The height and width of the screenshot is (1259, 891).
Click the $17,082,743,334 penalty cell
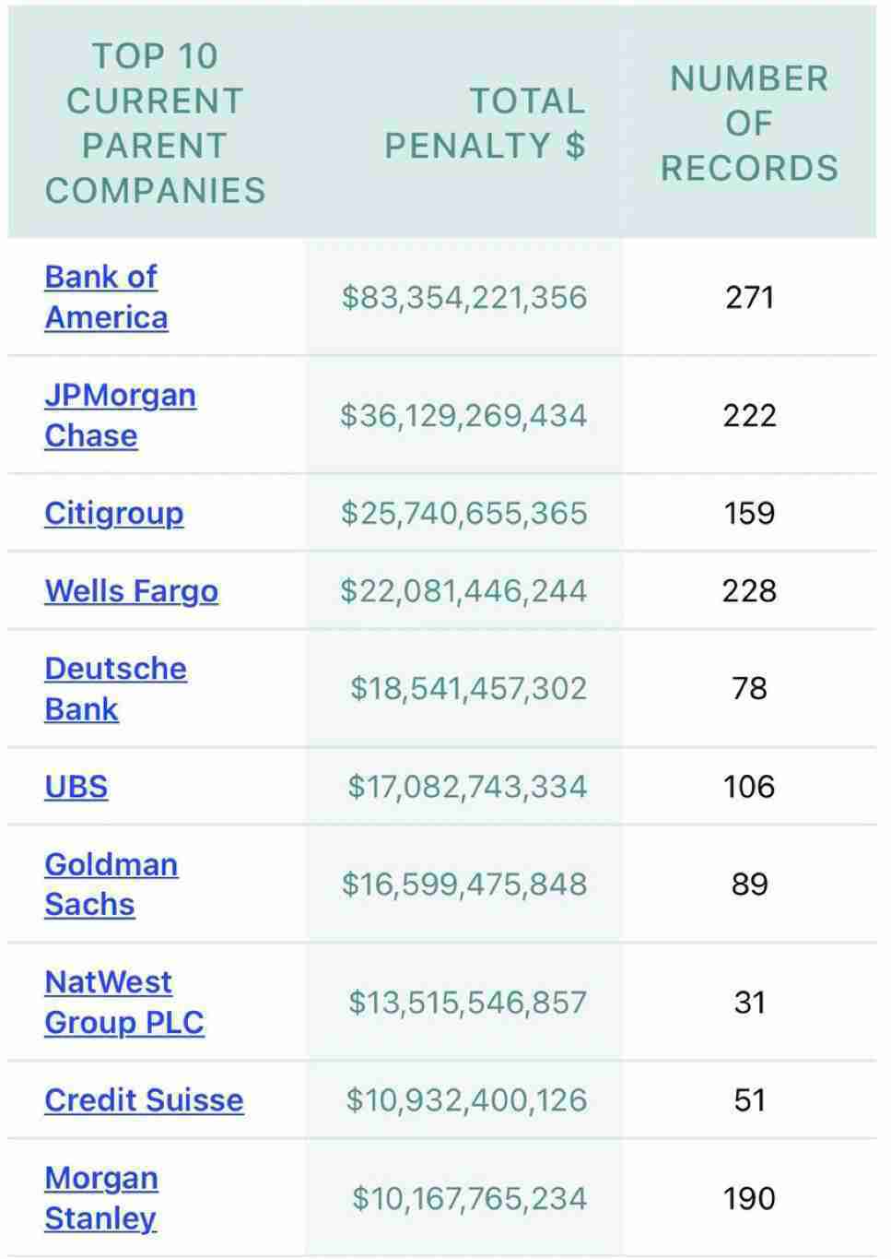click(x=466, y=787)
